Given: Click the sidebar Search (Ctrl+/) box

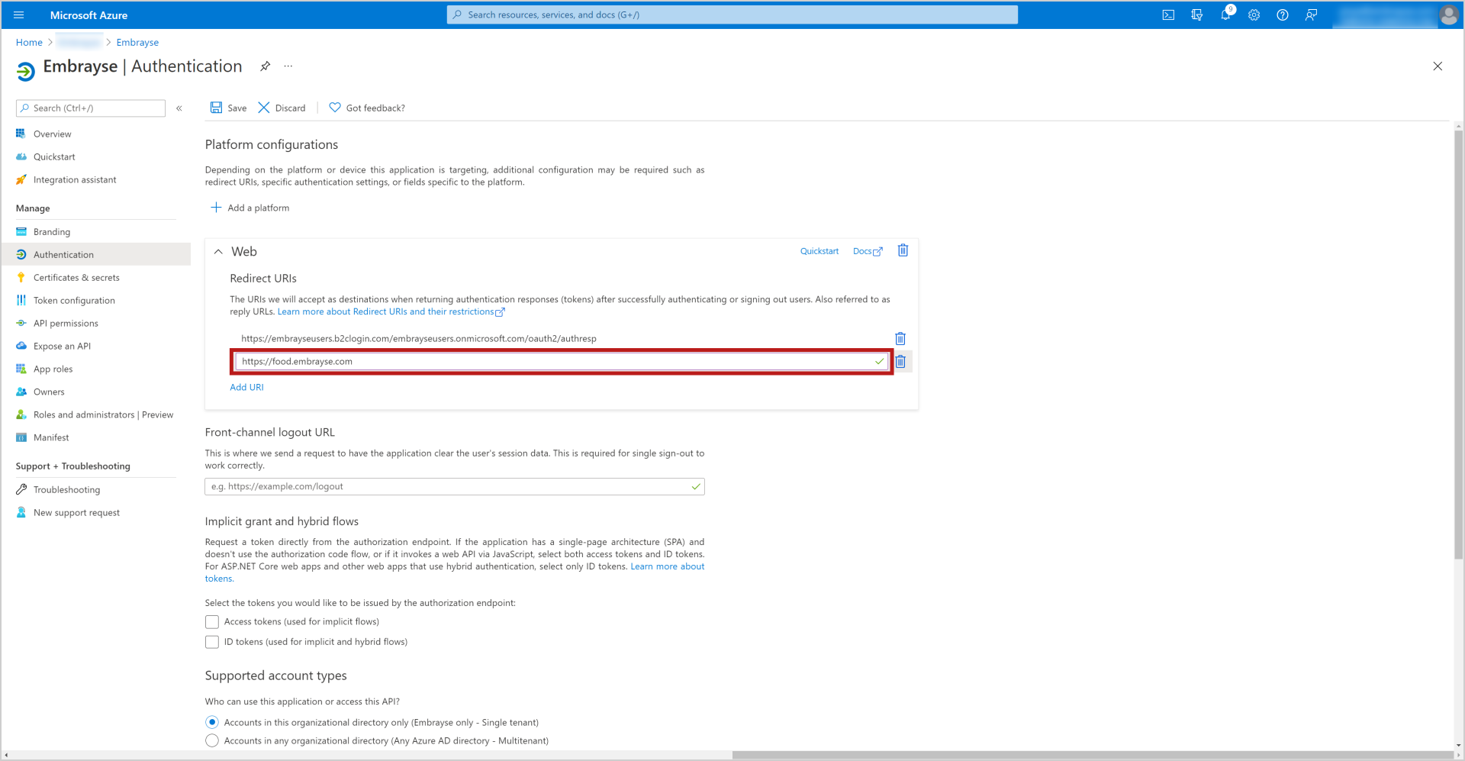Looking at the screenshot, I should pos(91,108).
